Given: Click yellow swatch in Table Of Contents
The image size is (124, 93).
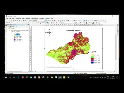Looking at the screenshot, I should [14, 35].
